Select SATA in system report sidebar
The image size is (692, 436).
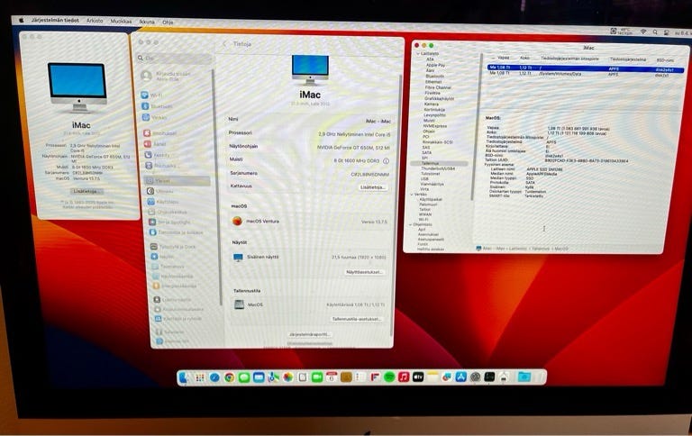[426, 152]
